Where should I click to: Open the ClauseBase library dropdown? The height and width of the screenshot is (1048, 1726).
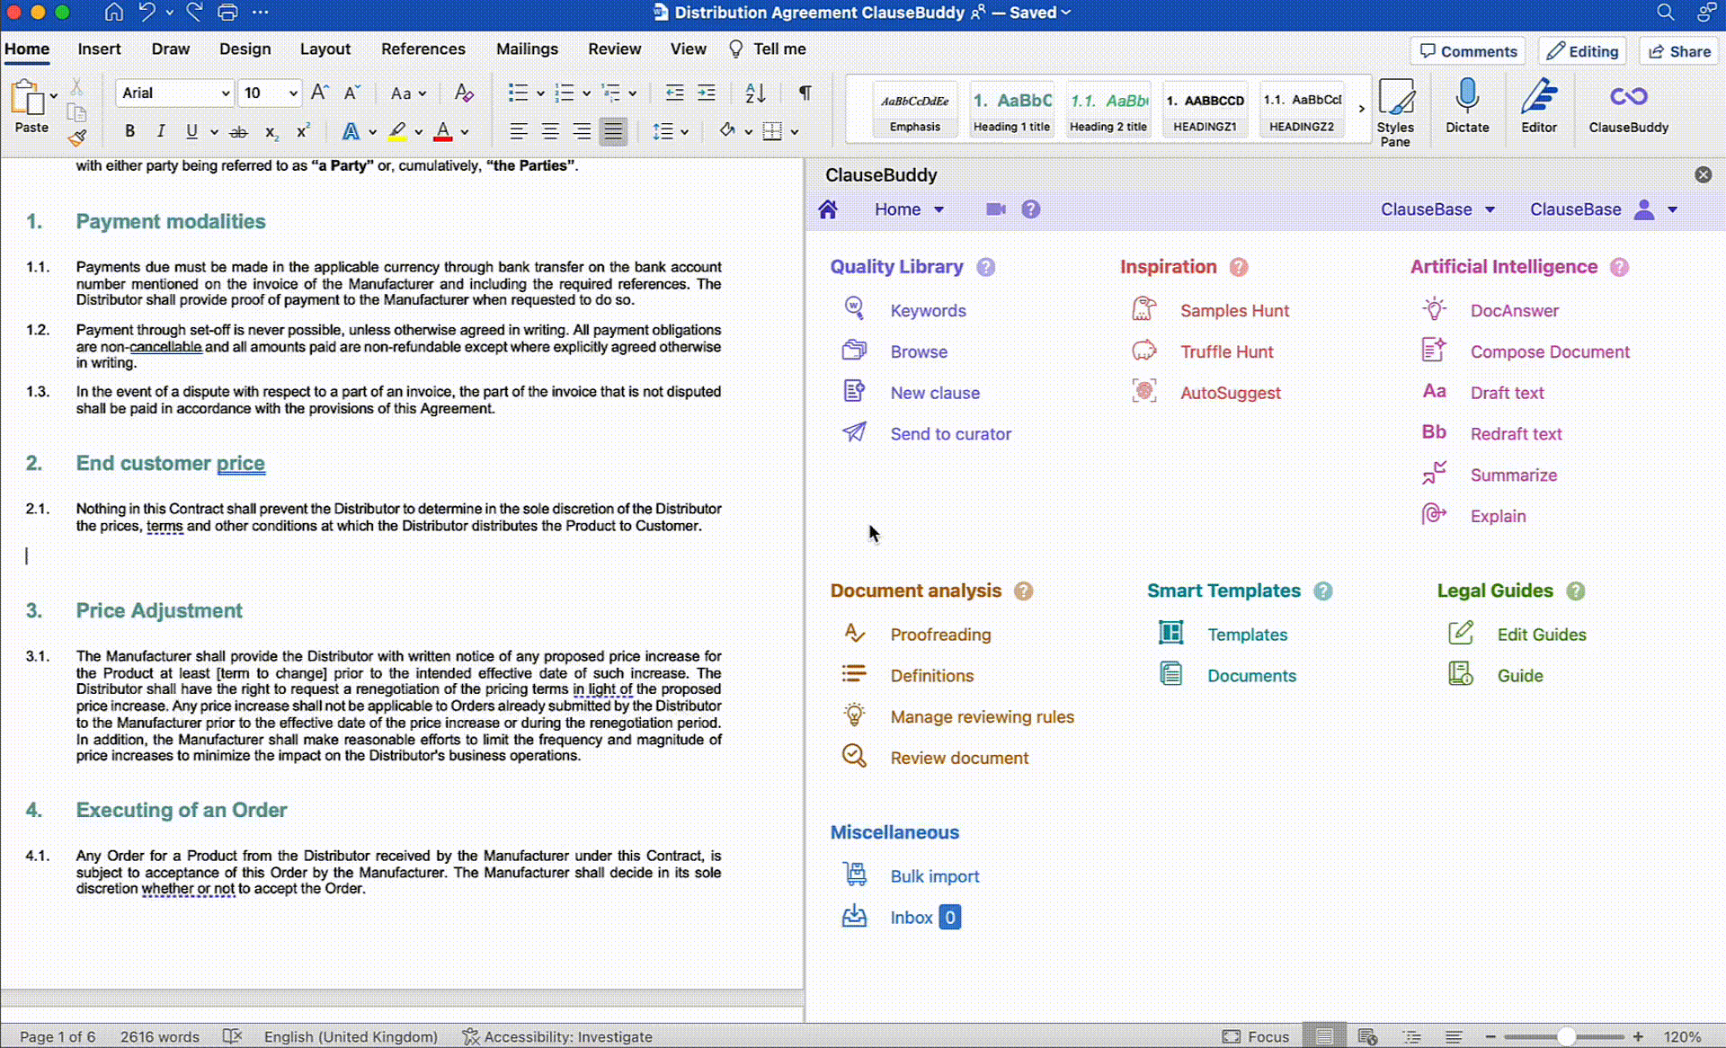coord(1437,209)
